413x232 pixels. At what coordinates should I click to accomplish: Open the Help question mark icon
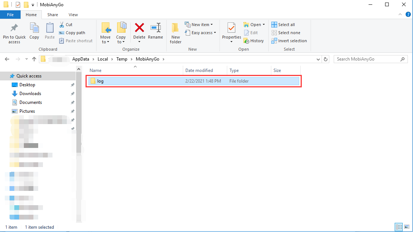[x=408, y=14]
